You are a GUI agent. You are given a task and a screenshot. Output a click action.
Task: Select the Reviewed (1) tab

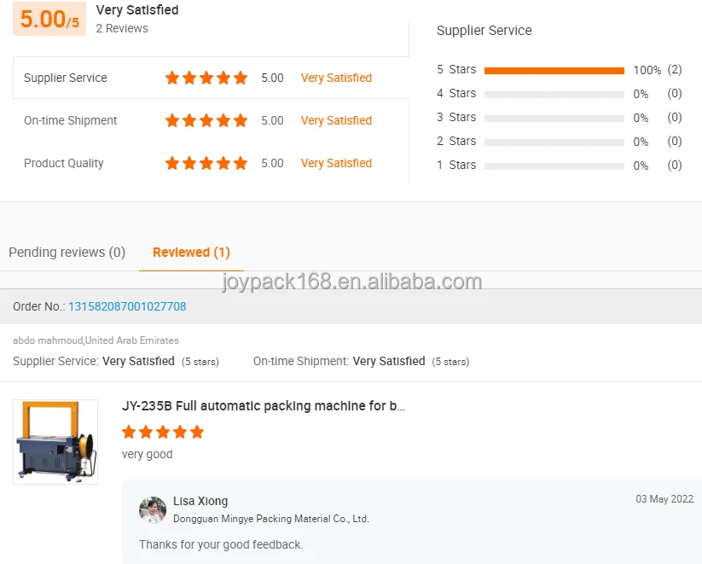click(x=191, y=253)
